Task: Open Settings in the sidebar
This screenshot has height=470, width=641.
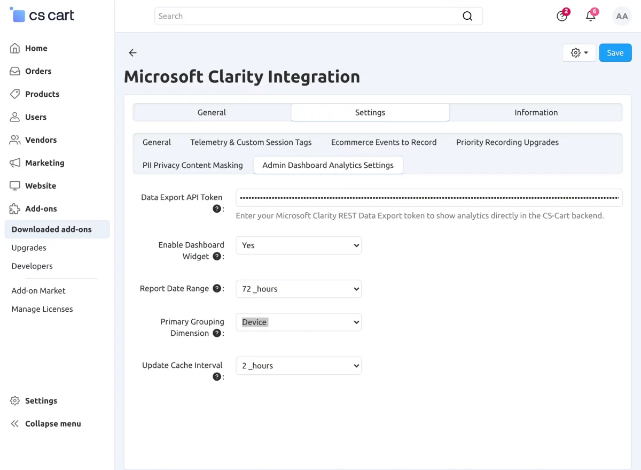Action: point(41,401)
